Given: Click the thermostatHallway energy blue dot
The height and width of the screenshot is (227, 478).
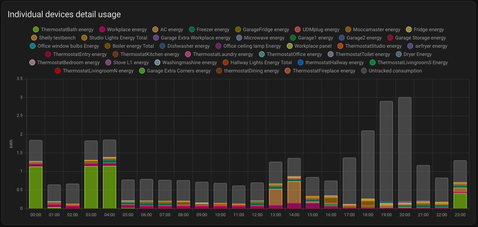Looking at the screenshot, I should 300,63.
